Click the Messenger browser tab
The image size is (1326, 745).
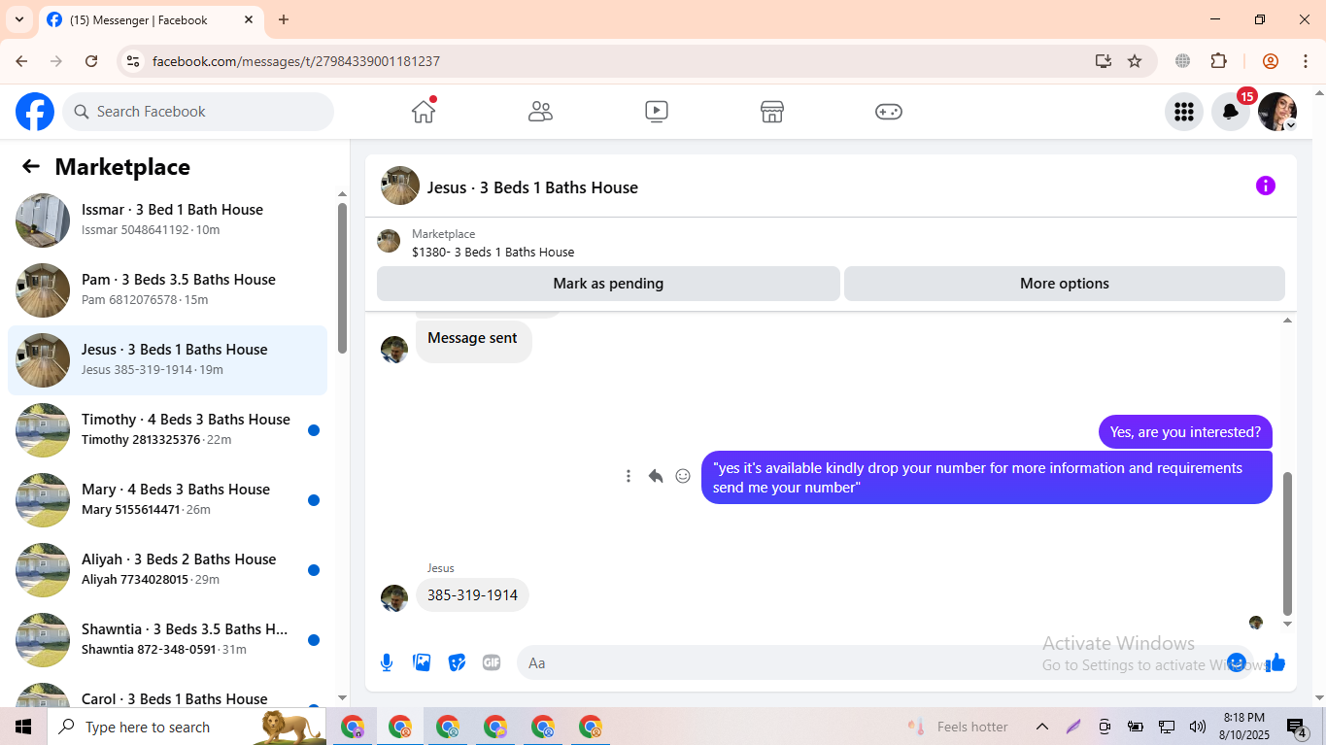pos(151,19)
